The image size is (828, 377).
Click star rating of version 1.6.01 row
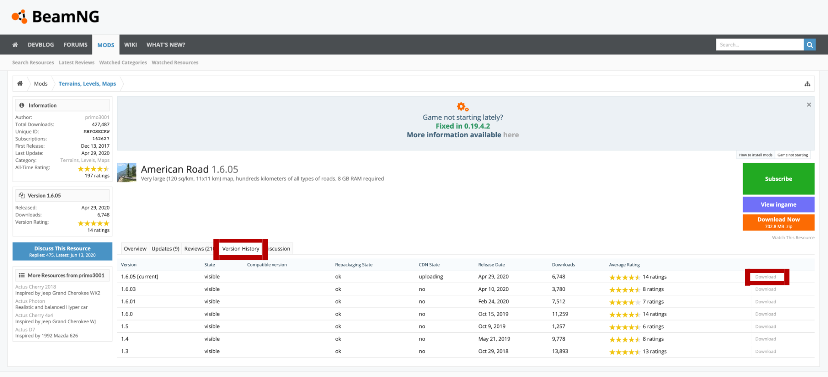[x=624, y=302]
